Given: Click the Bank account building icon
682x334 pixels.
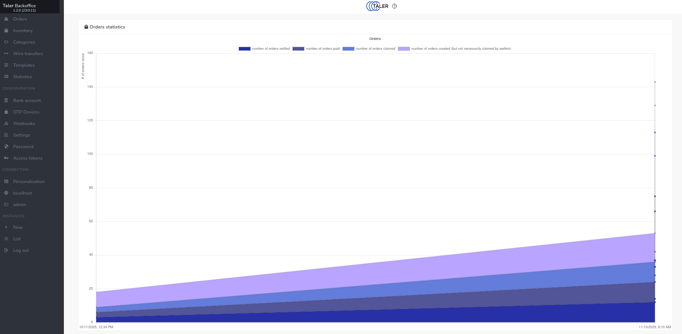Looking at the screenshot, I should pyautogui.click(x=6, y=101).
